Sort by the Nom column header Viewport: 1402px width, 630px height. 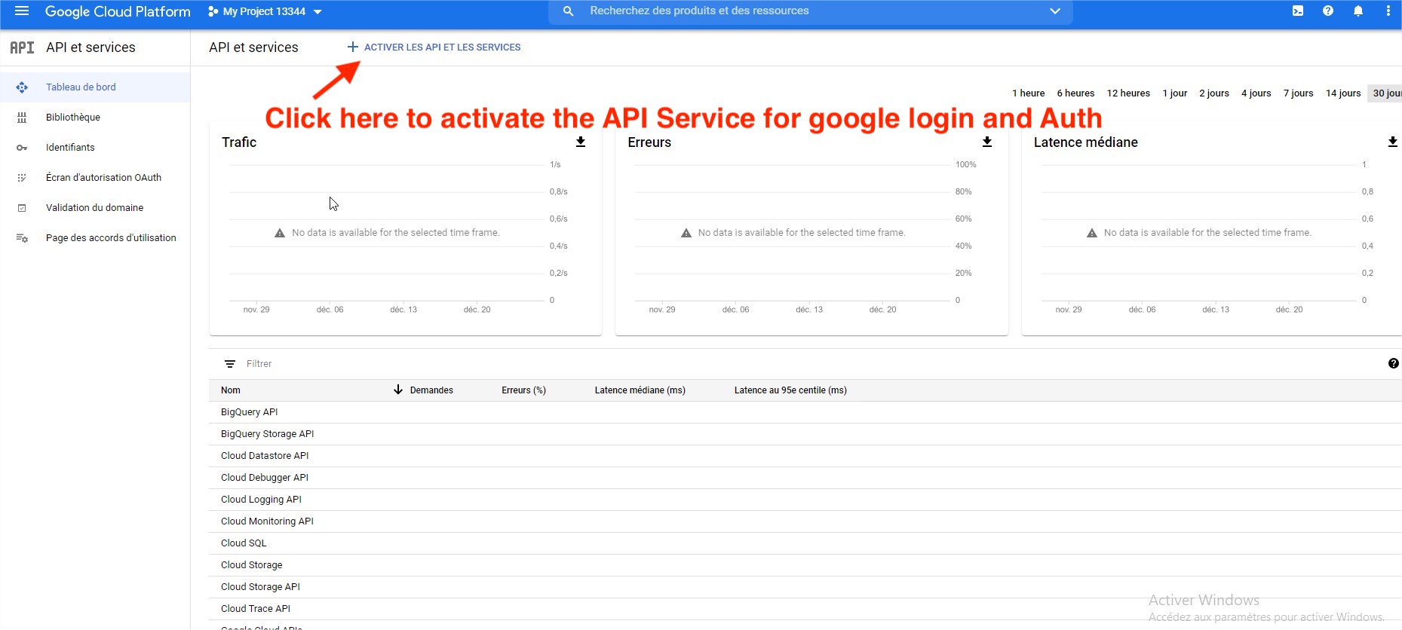pyautogui.click(x=231, y=390)
